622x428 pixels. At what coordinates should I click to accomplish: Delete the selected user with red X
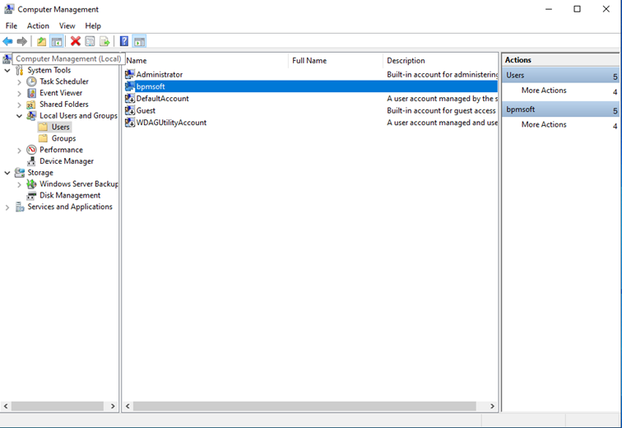[76, 41]
